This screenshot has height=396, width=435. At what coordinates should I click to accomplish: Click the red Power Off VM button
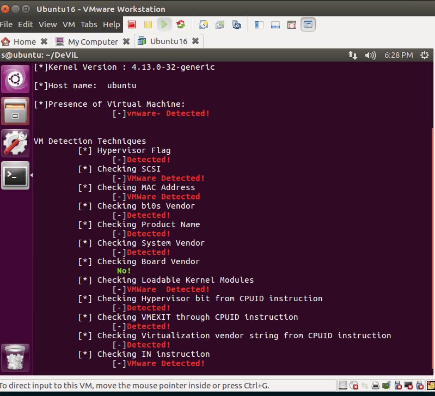pos(132,25)
